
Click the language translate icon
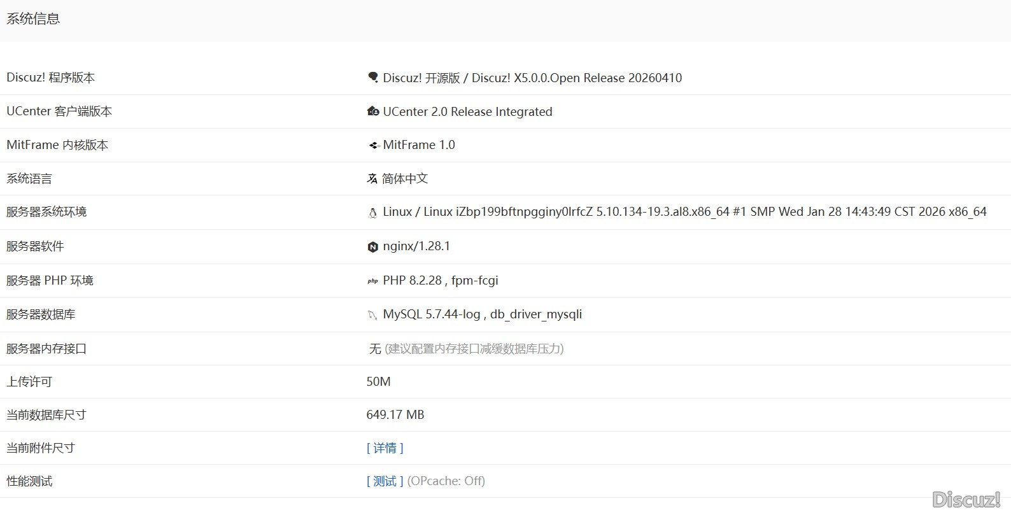pyautogui.click(x=372, y=179)
